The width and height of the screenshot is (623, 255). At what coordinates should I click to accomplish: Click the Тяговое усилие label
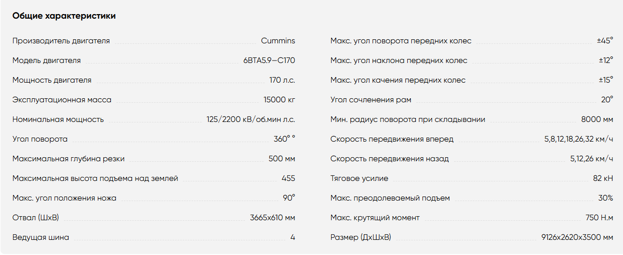[359, 178]
